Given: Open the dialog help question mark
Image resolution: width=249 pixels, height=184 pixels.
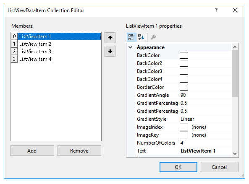Looking at the screenshot, I should coord(216,10).
